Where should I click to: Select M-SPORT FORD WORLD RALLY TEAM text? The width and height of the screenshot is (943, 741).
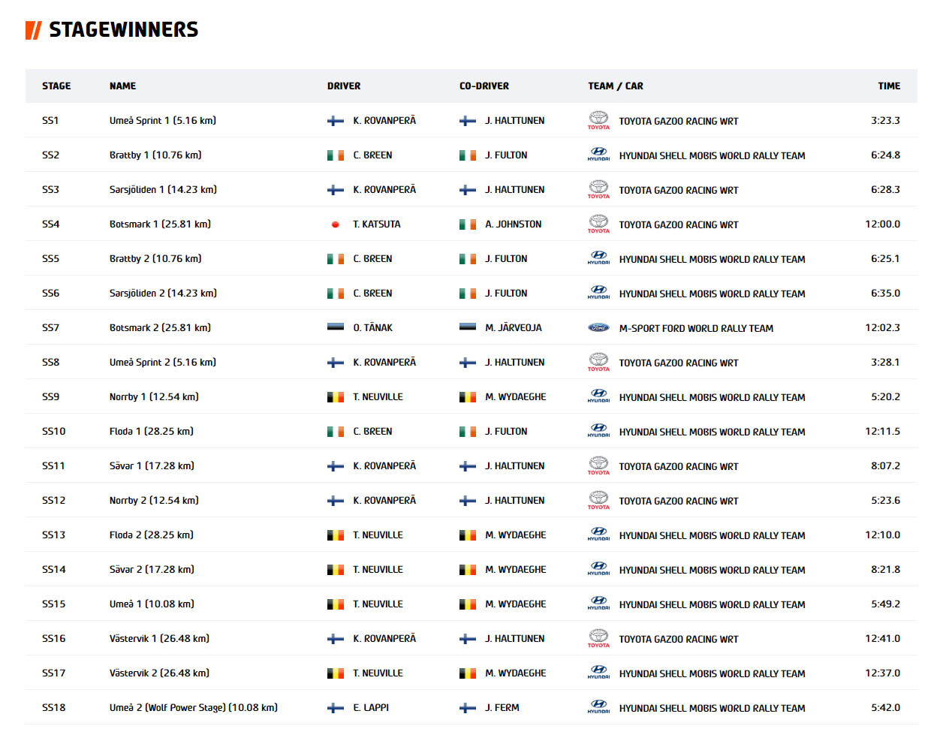696,328
